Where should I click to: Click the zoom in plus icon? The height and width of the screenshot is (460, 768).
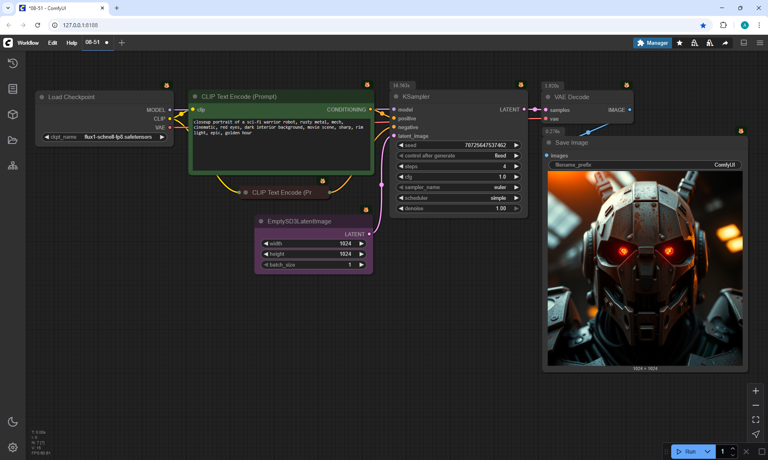point(756,391)
